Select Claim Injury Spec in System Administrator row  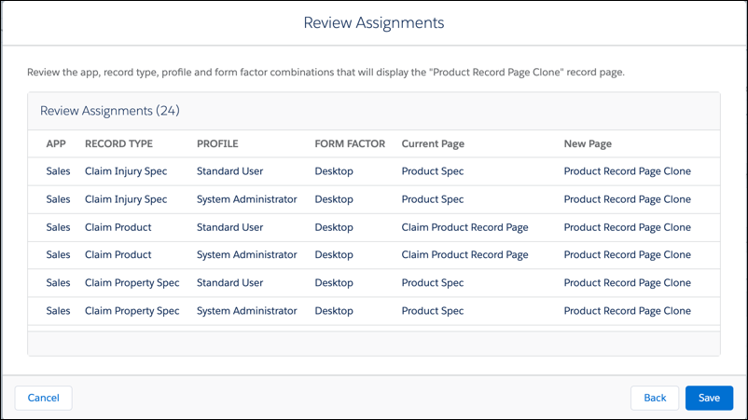tap(126, 199)
